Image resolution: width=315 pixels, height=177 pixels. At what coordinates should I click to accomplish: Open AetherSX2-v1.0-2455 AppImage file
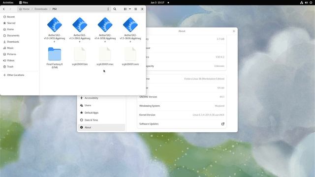pos(55,29)
